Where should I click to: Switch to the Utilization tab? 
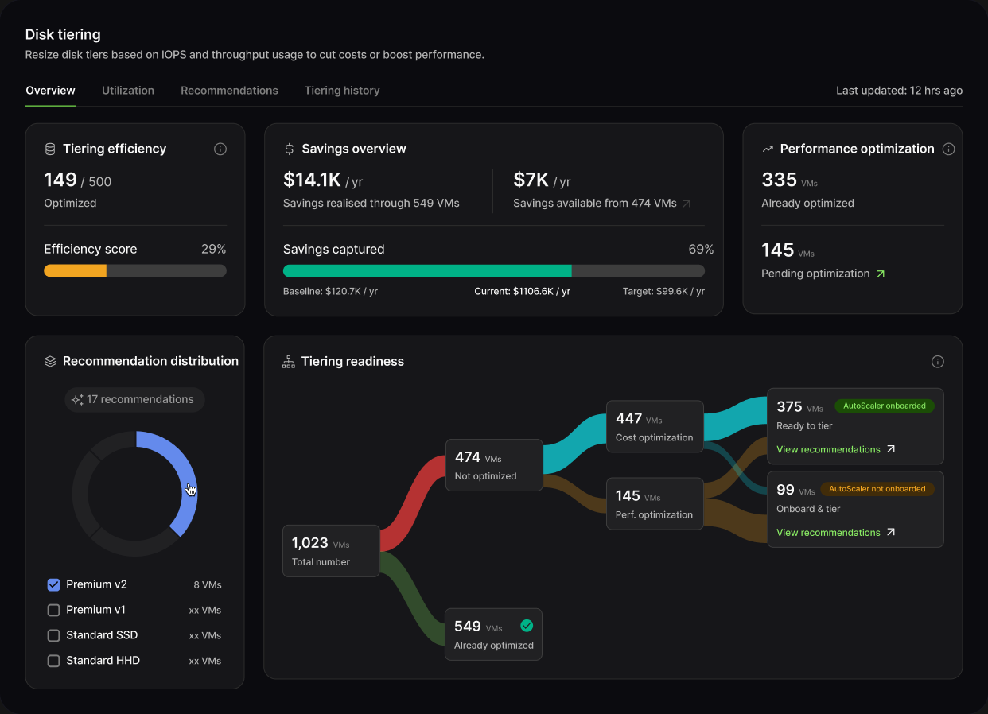click(128, 91)
